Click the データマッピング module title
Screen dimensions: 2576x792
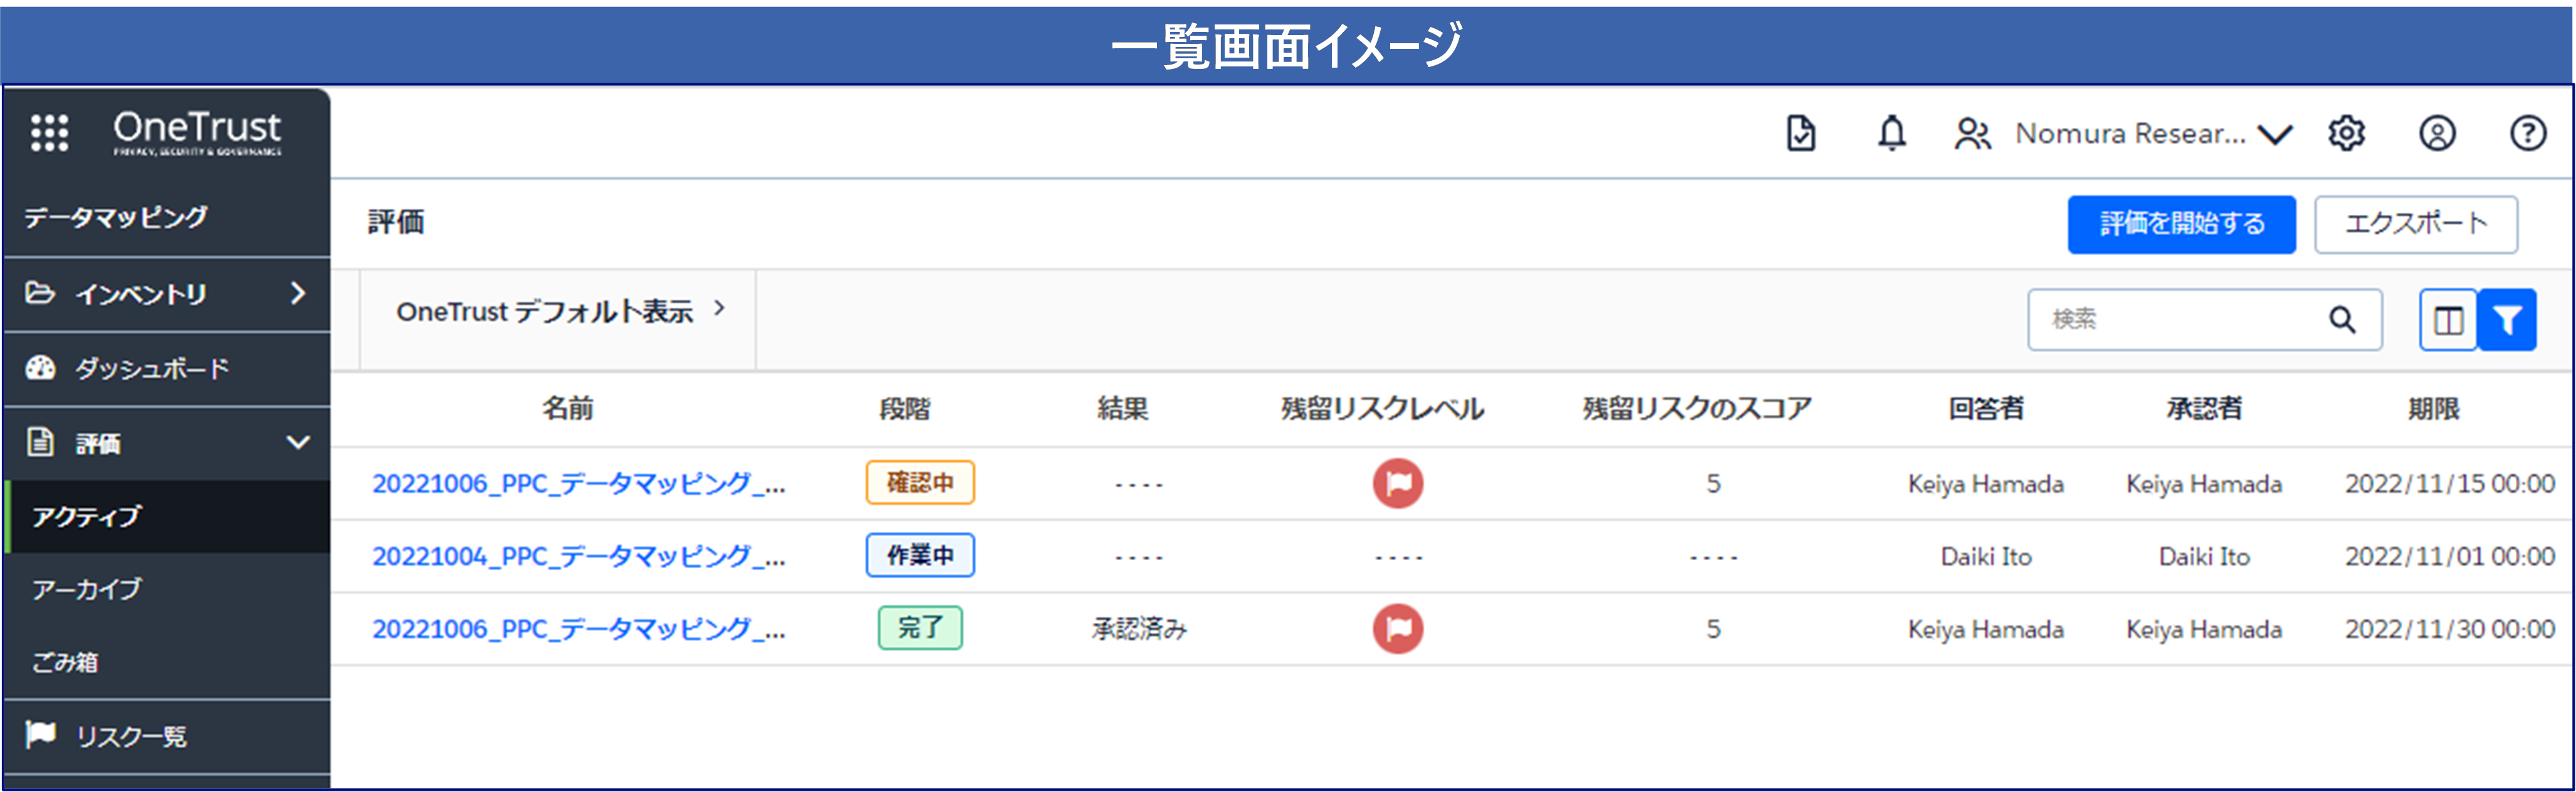point(116,217)
